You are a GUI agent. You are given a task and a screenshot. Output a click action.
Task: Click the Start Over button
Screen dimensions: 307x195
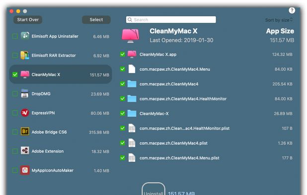point(28,19)
